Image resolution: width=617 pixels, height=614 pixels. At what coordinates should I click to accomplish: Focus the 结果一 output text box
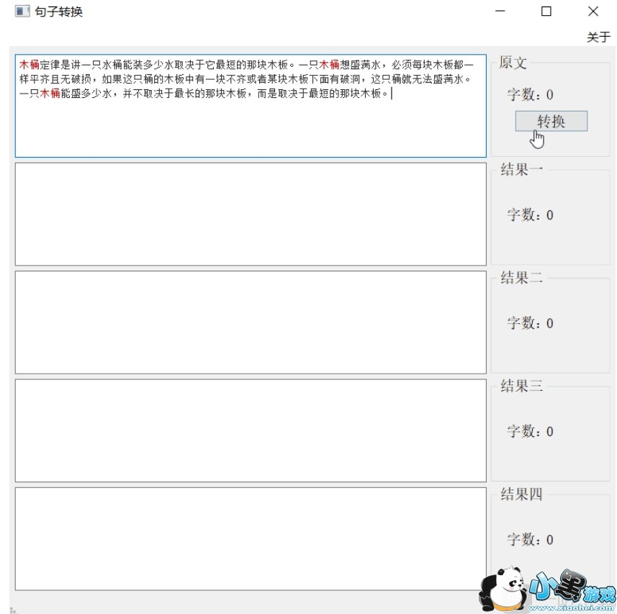point(251,214)
